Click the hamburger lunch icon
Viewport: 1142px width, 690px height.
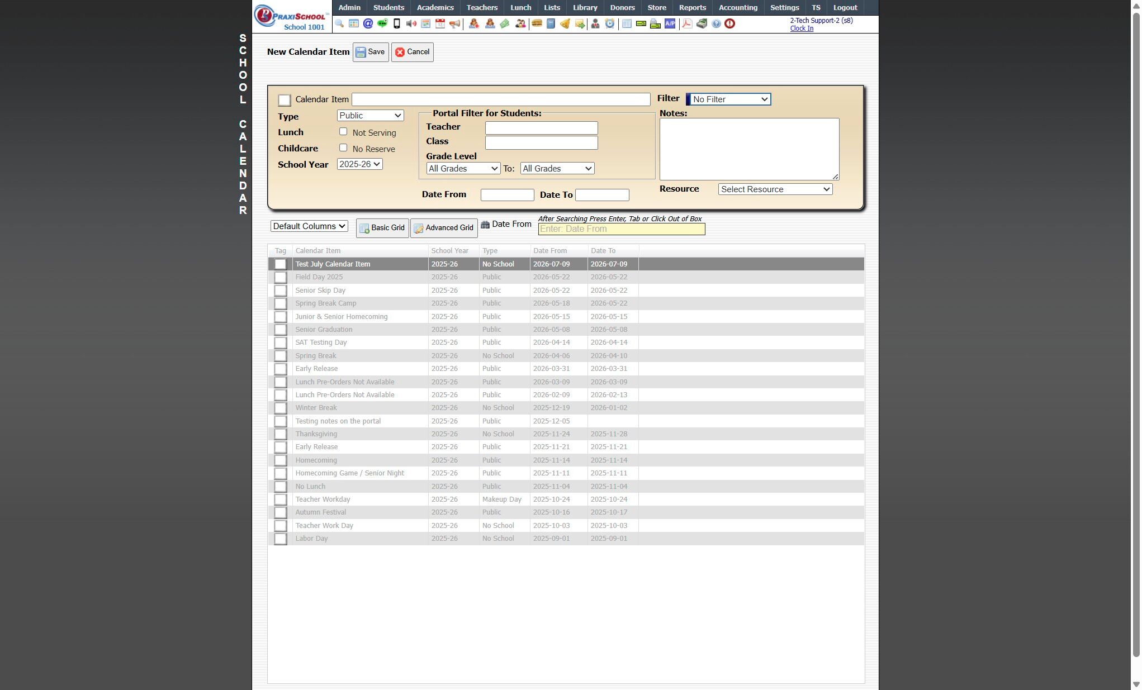(537, 23)
